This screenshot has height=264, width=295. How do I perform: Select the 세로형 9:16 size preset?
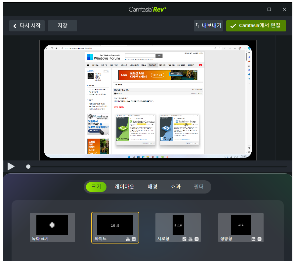[x=178, y=228]
